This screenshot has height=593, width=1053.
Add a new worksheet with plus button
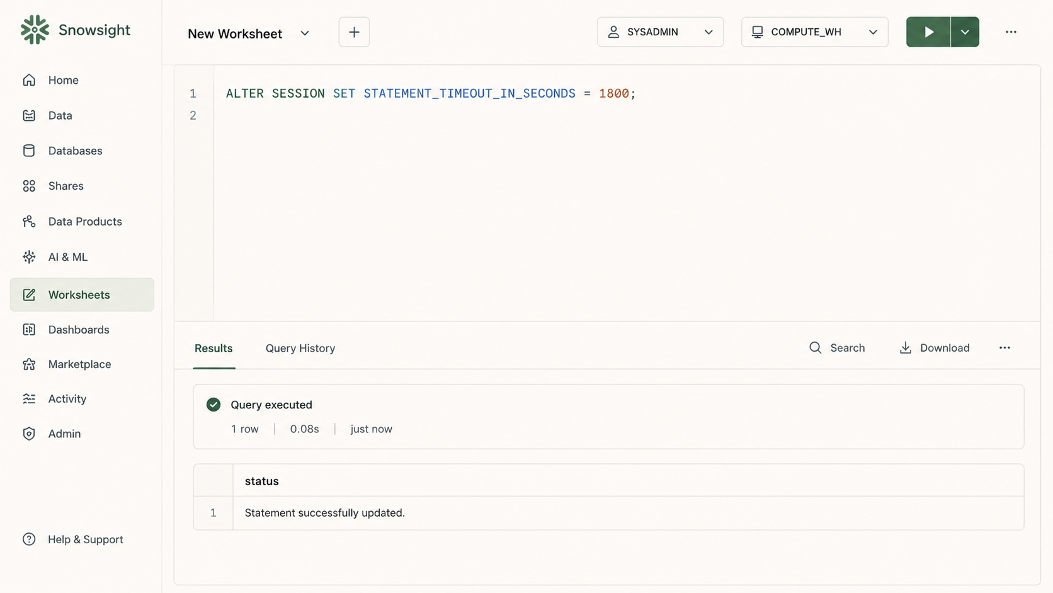[354, 32]
